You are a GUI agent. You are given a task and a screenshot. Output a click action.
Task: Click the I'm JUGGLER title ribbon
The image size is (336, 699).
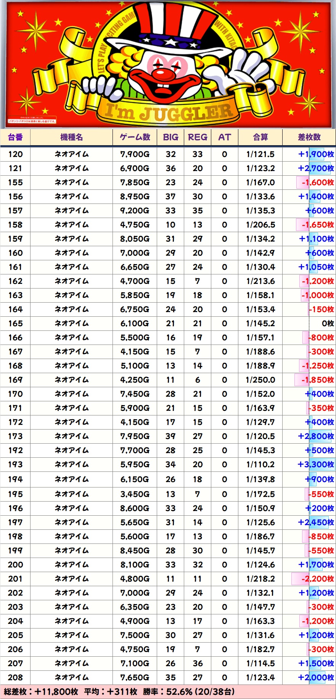[168, 112]
